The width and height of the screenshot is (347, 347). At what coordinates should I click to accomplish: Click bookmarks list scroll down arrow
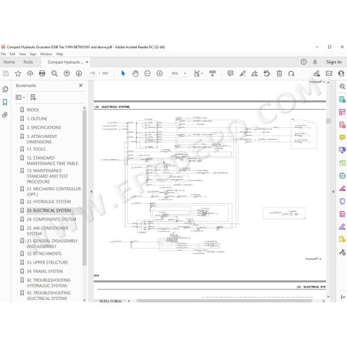(84, 300)
